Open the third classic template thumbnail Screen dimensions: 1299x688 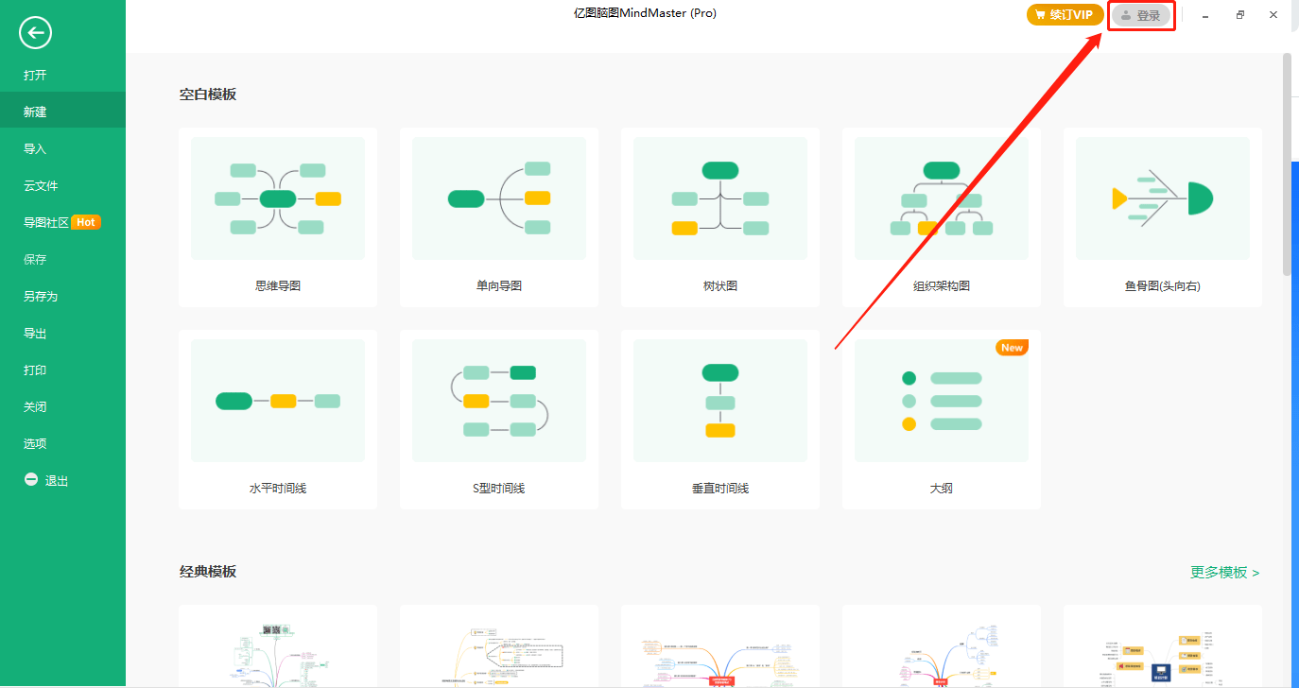[720, 647]
